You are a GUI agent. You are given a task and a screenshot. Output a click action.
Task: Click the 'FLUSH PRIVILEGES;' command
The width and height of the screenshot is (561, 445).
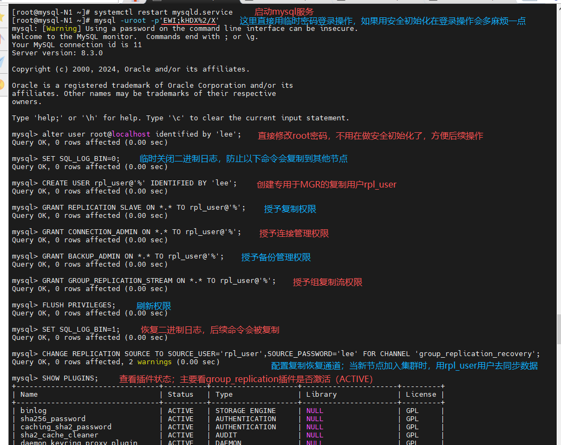pos(79,305)
